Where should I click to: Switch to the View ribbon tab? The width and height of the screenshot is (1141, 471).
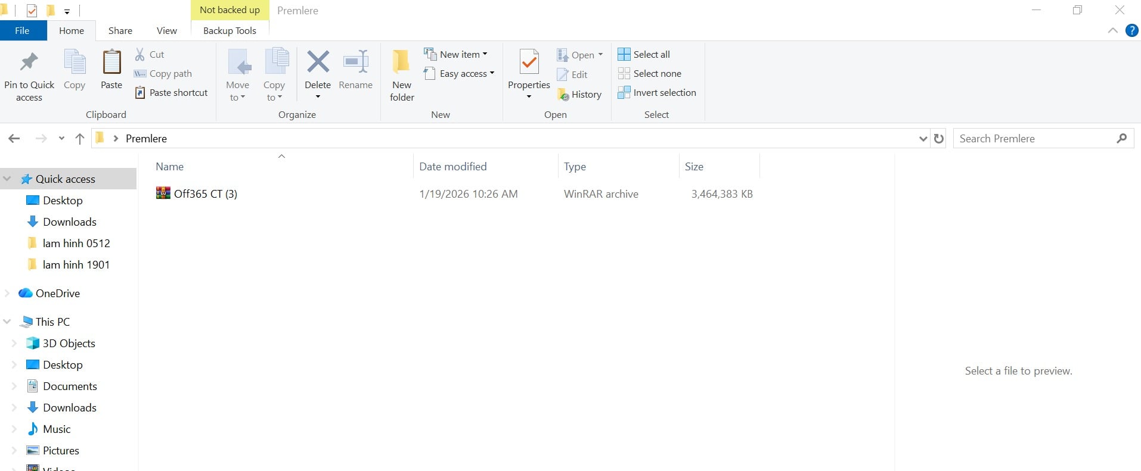coord(166,31)
